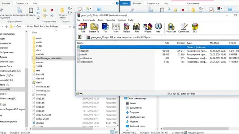Click the WinRAR Add toolbar icon
Image resolution: width=239 pixels, height=134 pixels.
[x=83, y=28]
